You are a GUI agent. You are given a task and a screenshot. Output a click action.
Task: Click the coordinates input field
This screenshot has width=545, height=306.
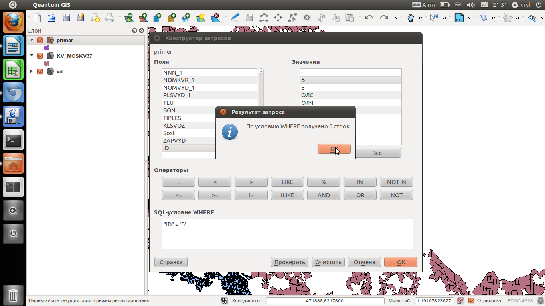pyautogui.click(x=324, y=301)
